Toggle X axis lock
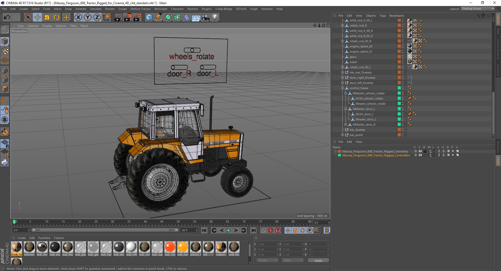Screen dimensions: 501x271 pos(78,17)
